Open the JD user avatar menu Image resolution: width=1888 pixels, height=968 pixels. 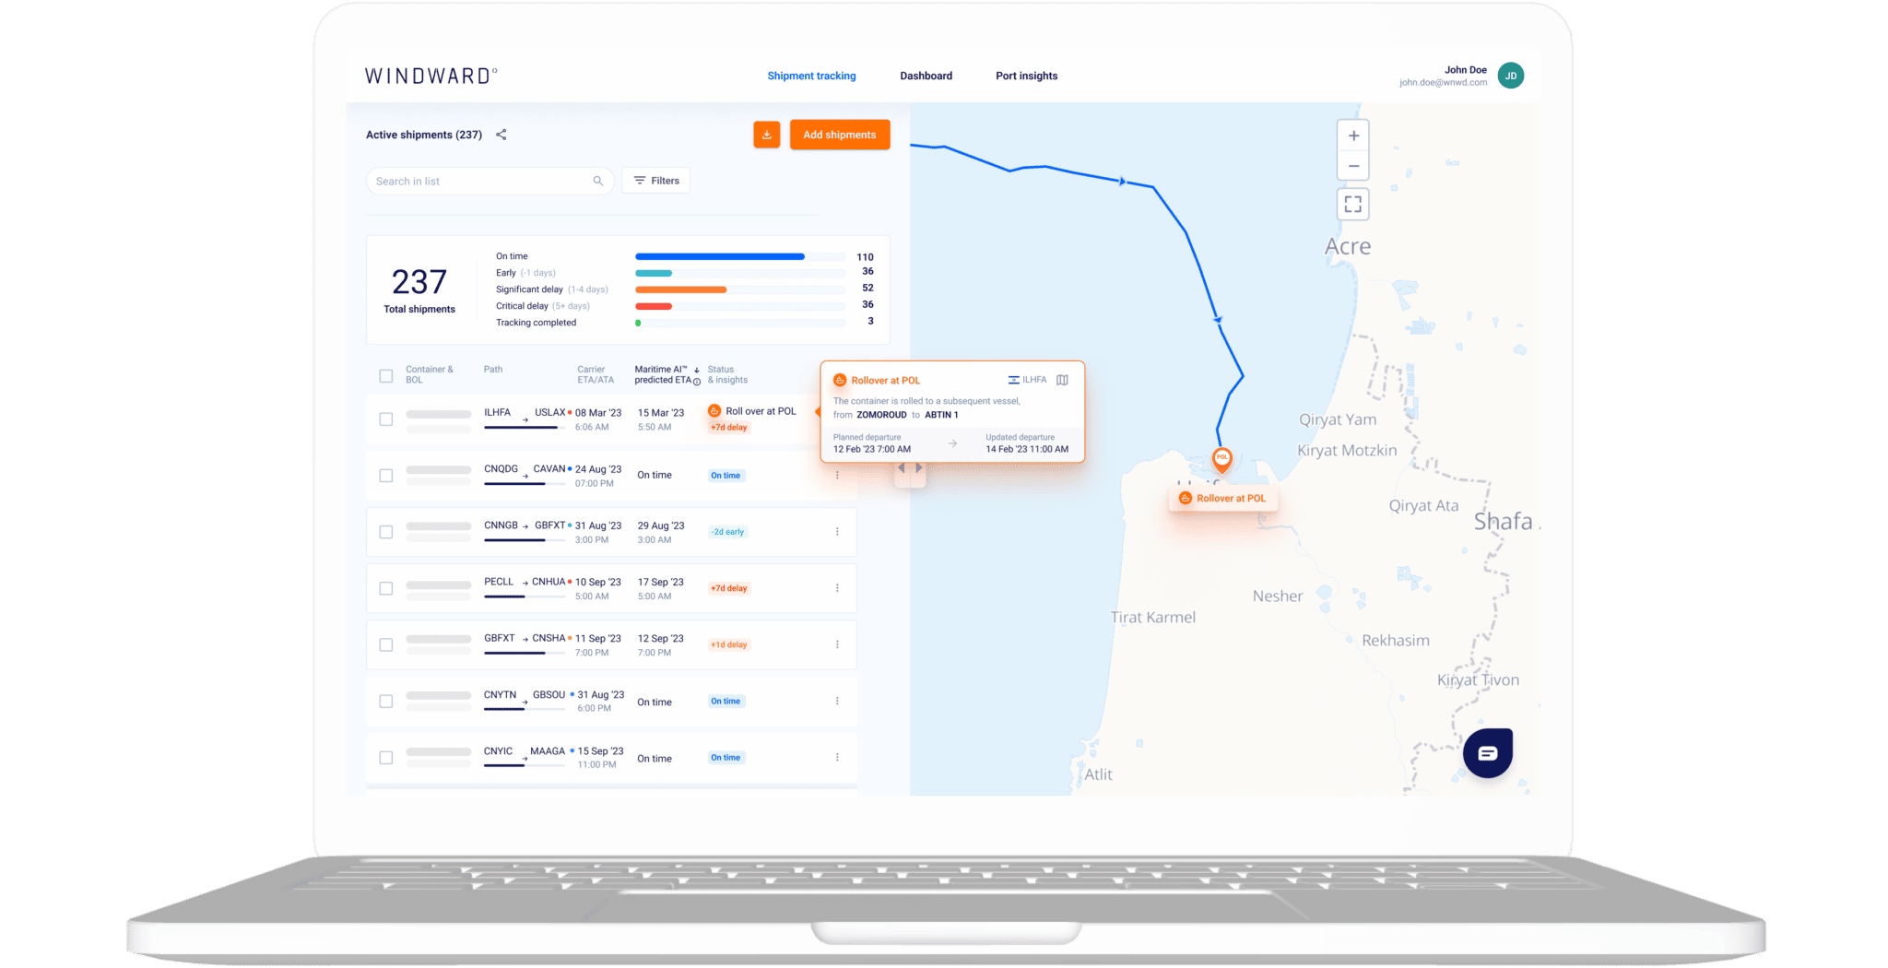point(1510,76)
